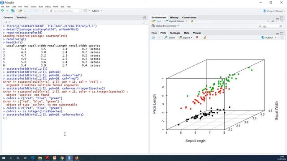Open the Export plot dropdown
Image resolution: width=287 pixels, height=161 pixels.
186,38
